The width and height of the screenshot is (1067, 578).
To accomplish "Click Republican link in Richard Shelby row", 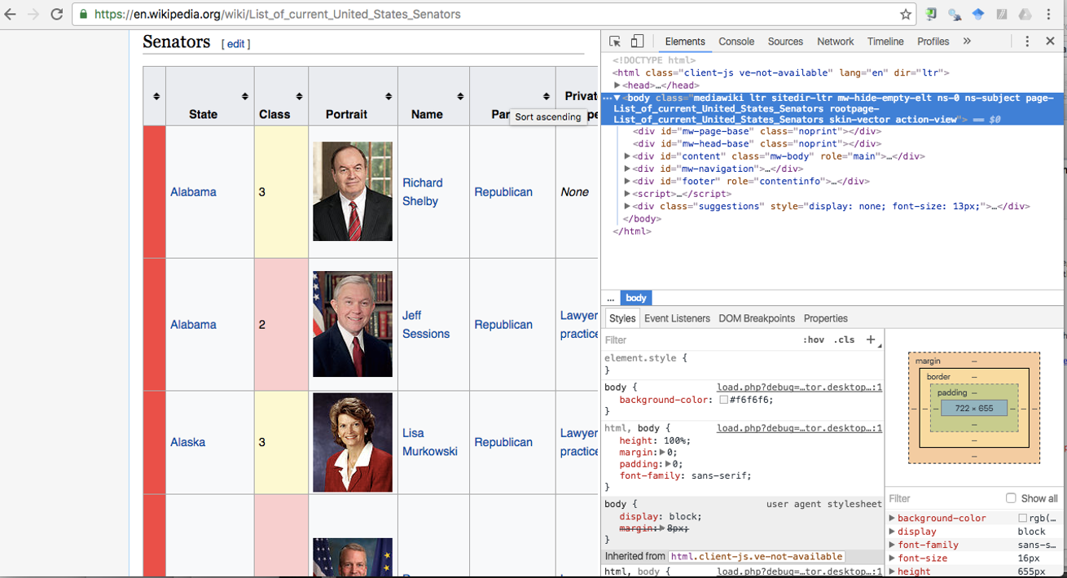I will pyautogui.click(x=503, y=192).
